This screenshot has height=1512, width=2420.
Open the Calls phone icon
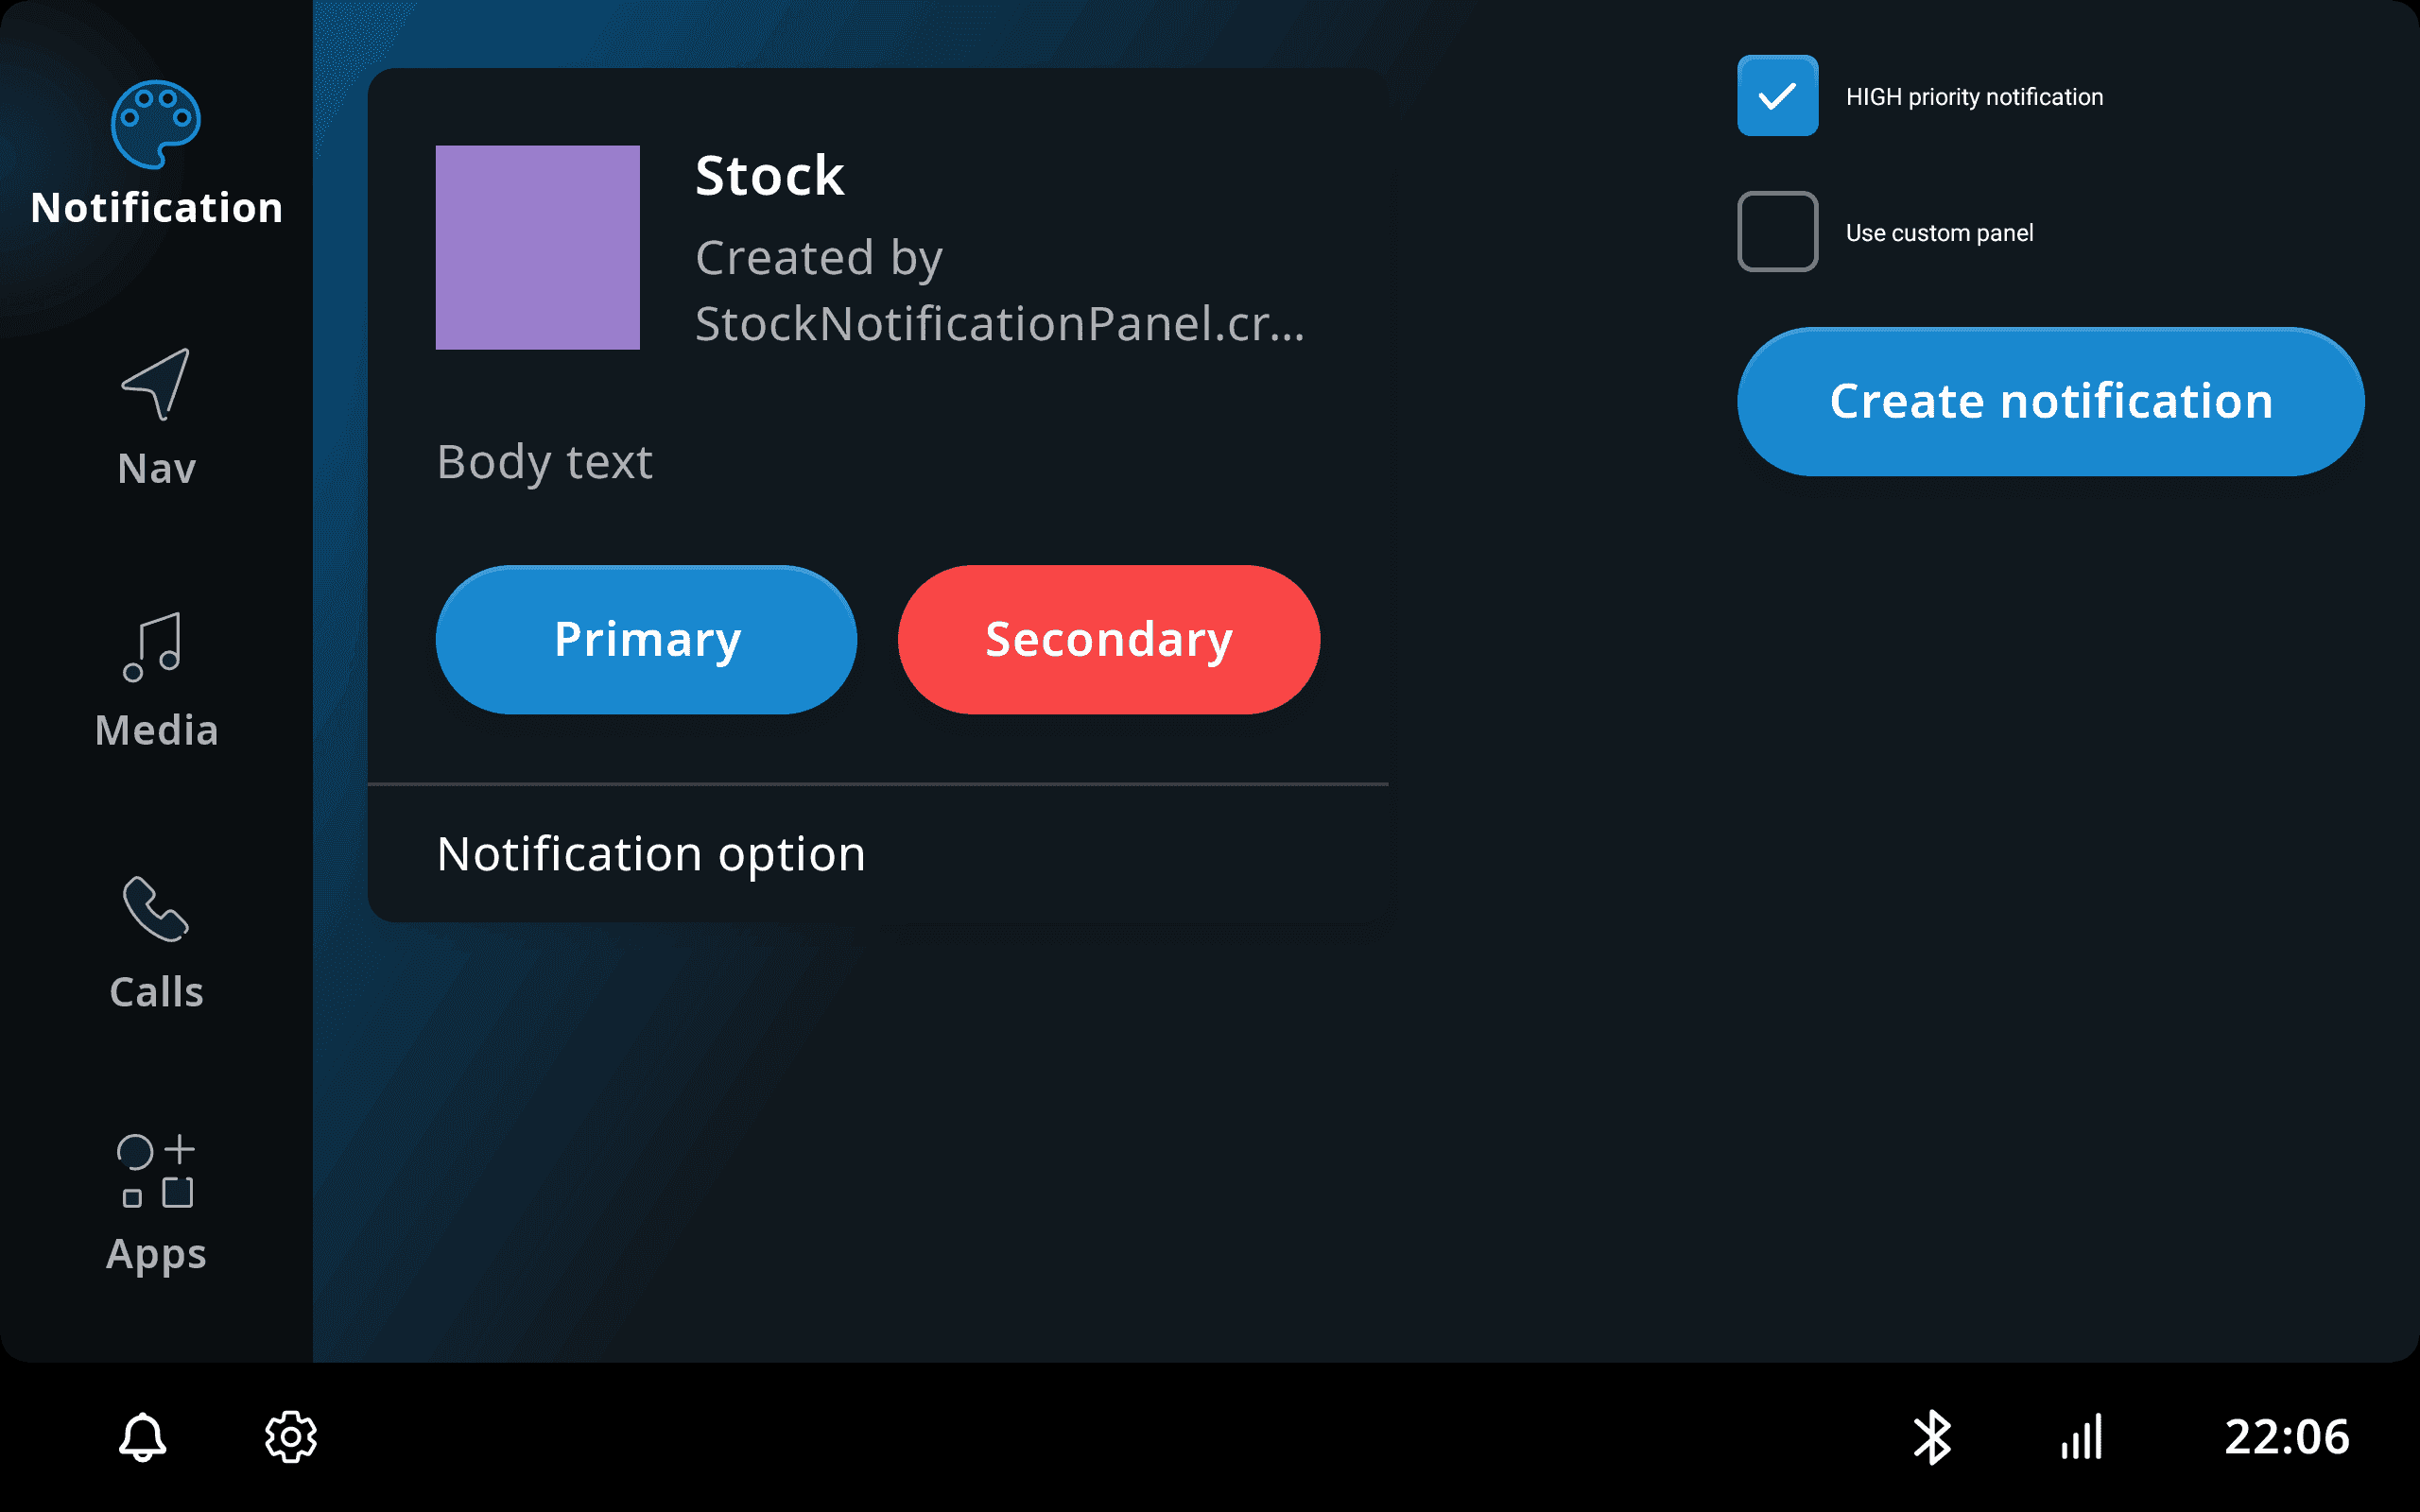(155, 909)
